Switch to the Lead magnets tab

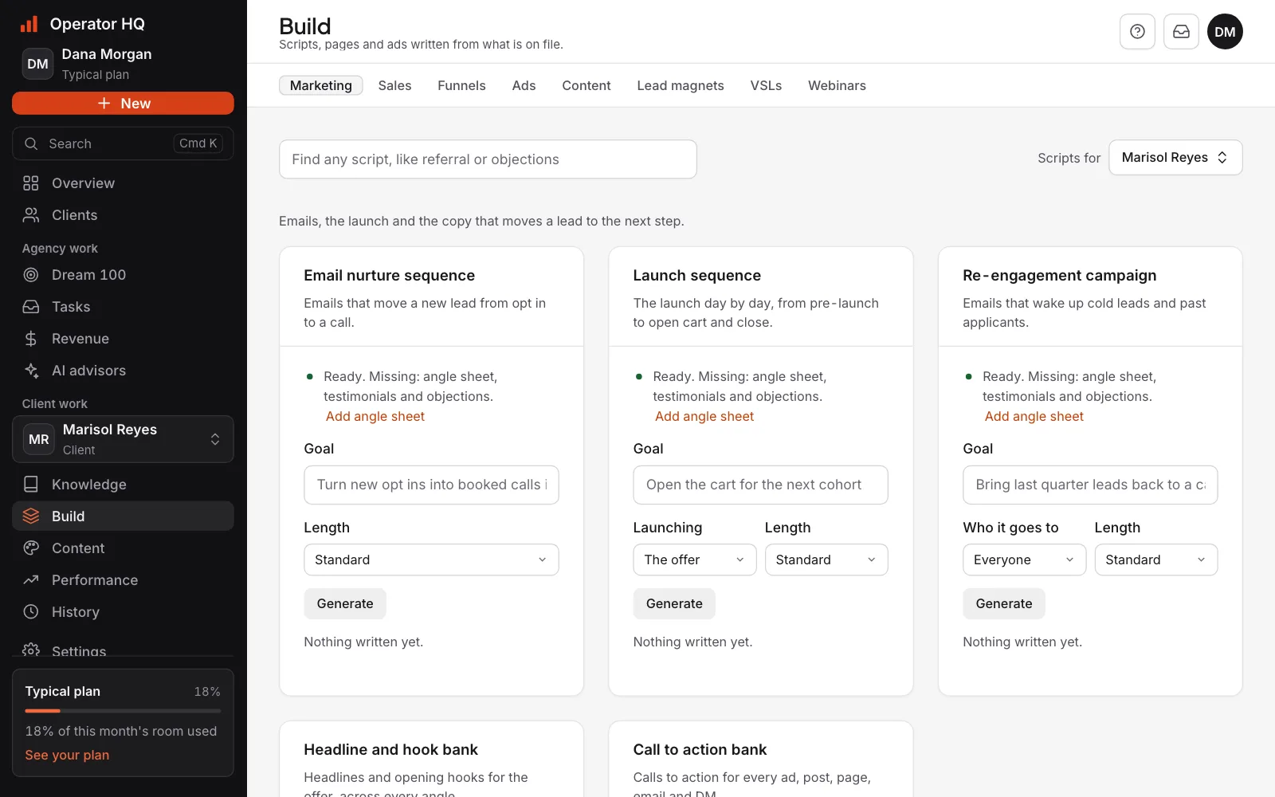(x=681, y=85)
